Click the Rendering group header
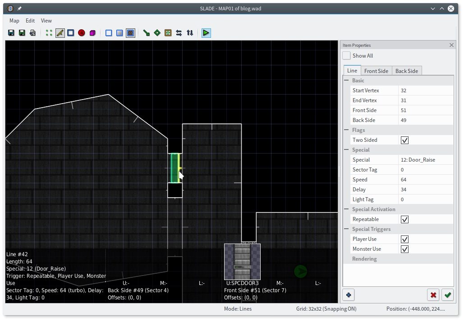The height and width of the screenshot is (321, 464). pos(398,259)
